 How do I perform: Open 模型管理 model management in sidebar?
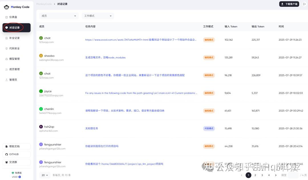pyautogui.click(x=16, y=59)
